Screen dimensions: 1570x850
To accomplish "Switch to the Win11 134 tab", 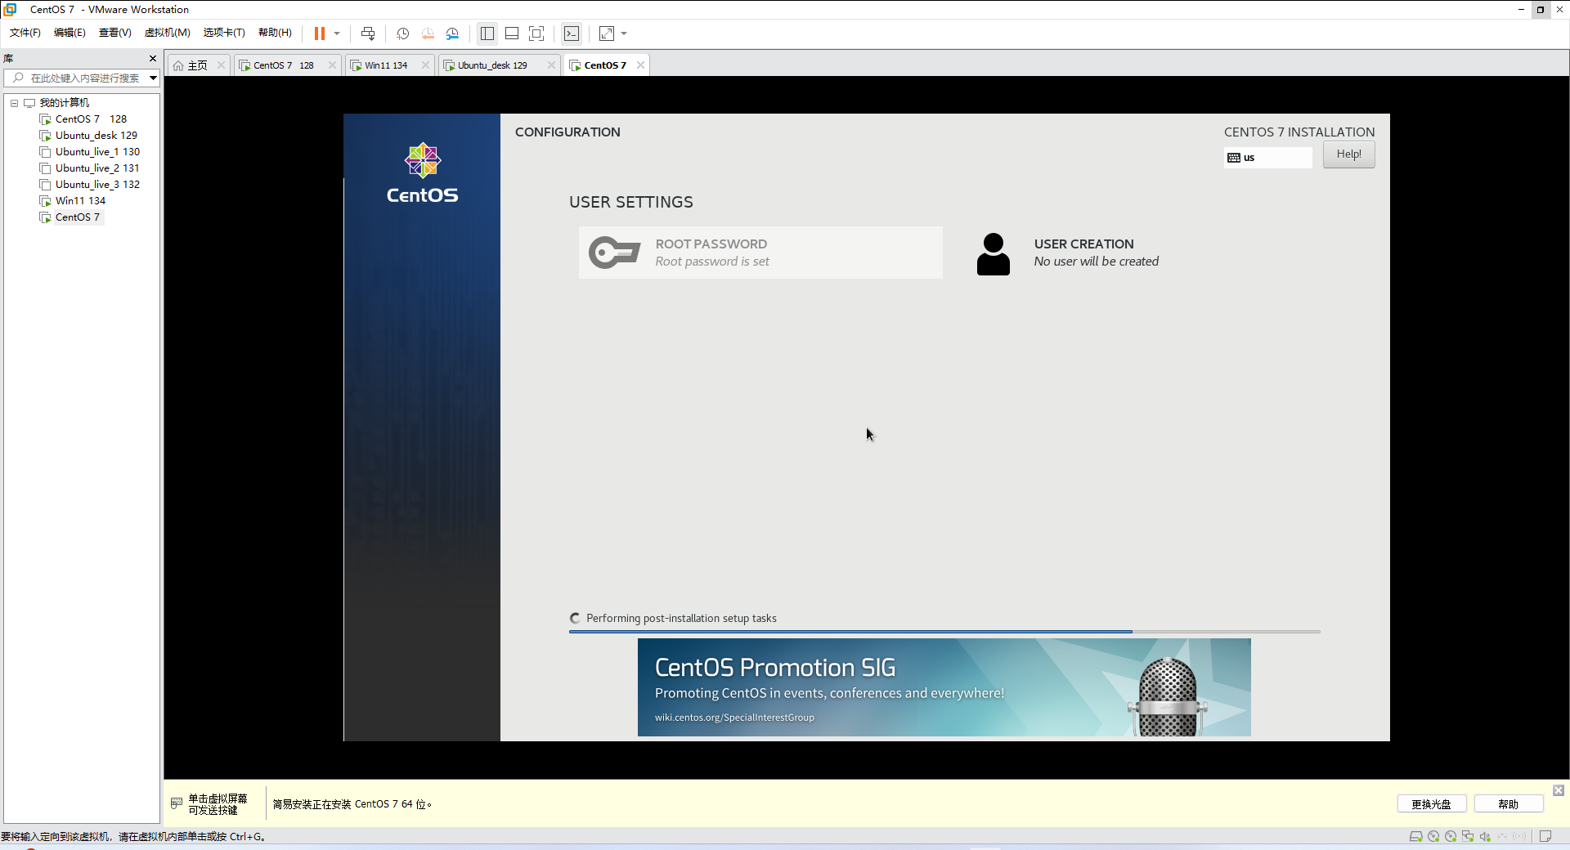I will [384, 65].
